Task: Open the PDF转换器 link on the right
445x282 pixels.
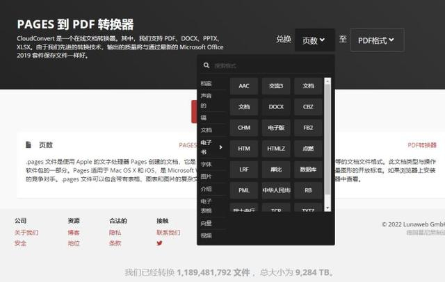Action: click(x=422, y=145)
